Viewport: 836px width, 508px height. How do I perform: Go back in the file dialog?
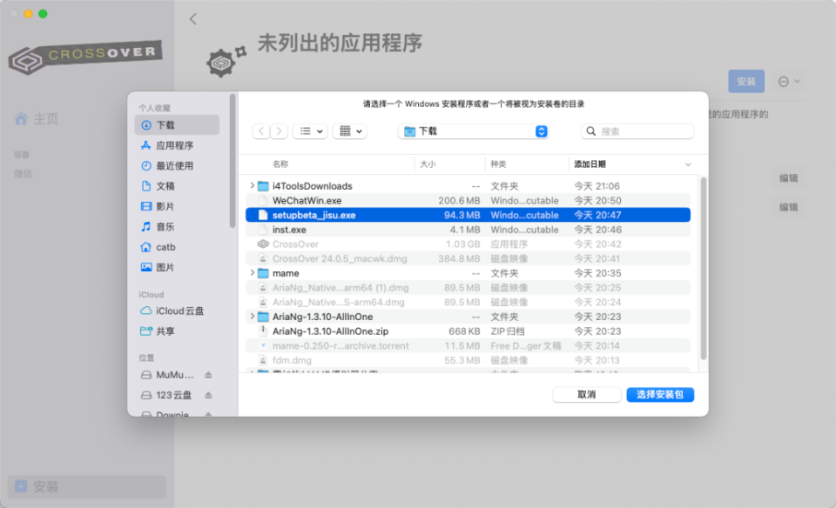click(261, 131)
